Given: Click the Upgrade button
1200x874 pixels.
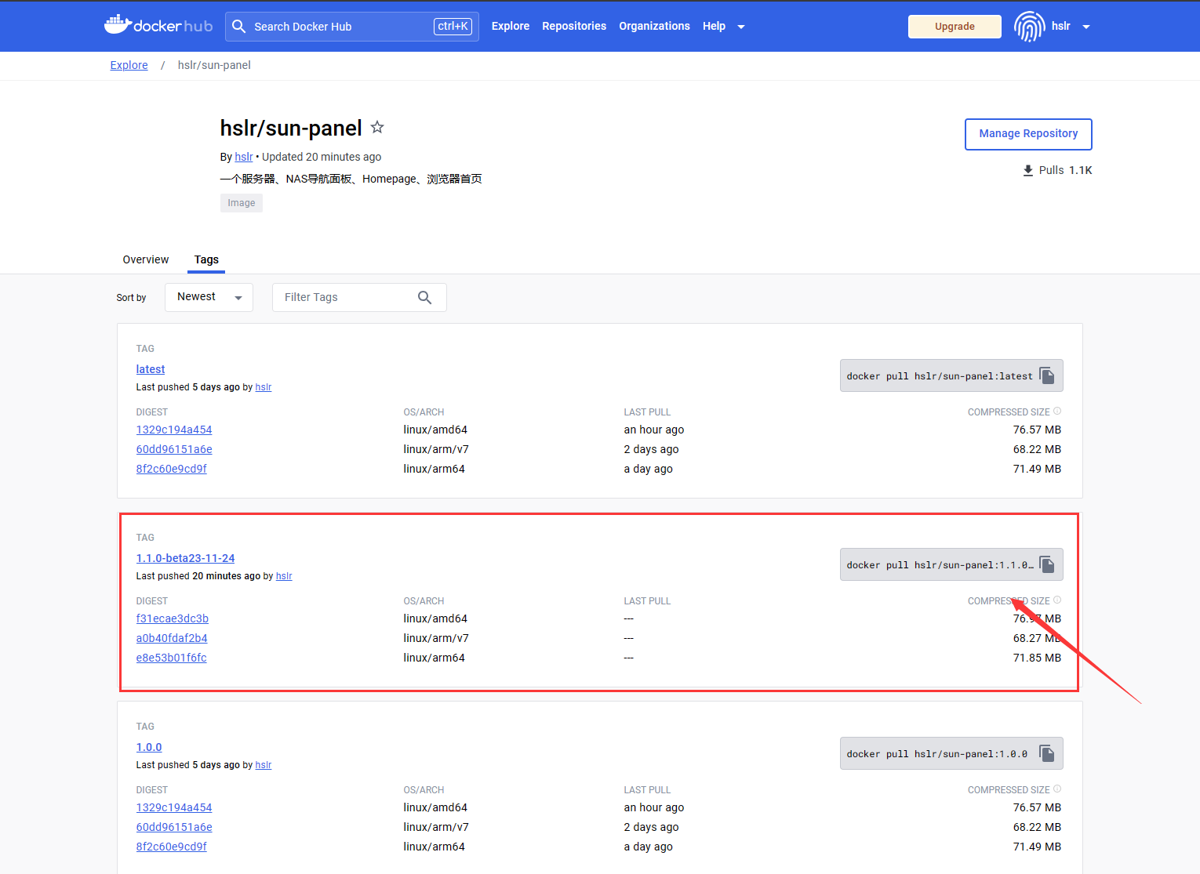Looking at the screenshot, I should point(954,27).
